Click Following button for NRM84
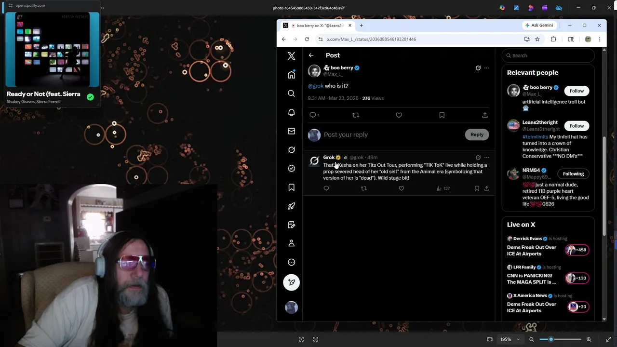 point(573,173)
